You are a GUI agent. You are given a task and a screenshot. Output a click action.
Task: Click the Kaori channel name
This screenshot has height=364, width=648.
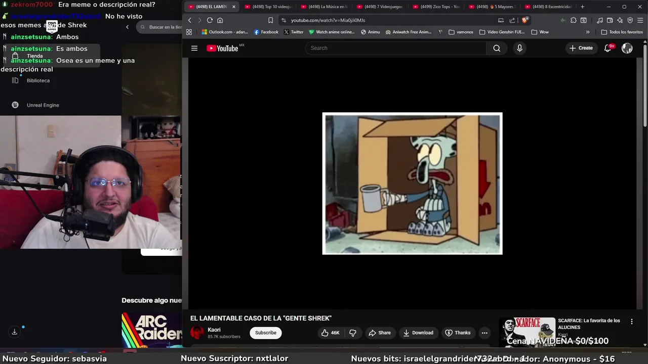point(214,330)
